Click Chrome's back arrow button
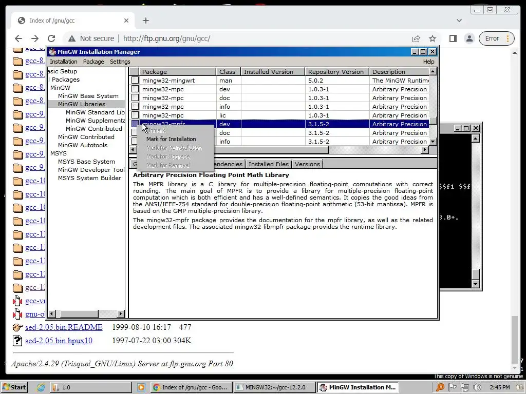 [18, 38]
